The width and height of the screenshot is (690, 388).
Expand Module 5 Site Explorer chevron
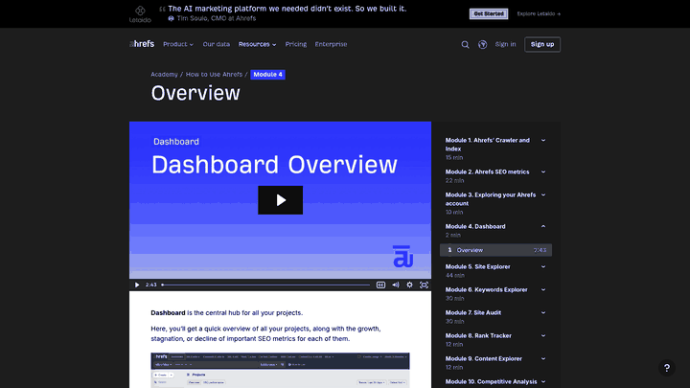[x=543, y=267]
